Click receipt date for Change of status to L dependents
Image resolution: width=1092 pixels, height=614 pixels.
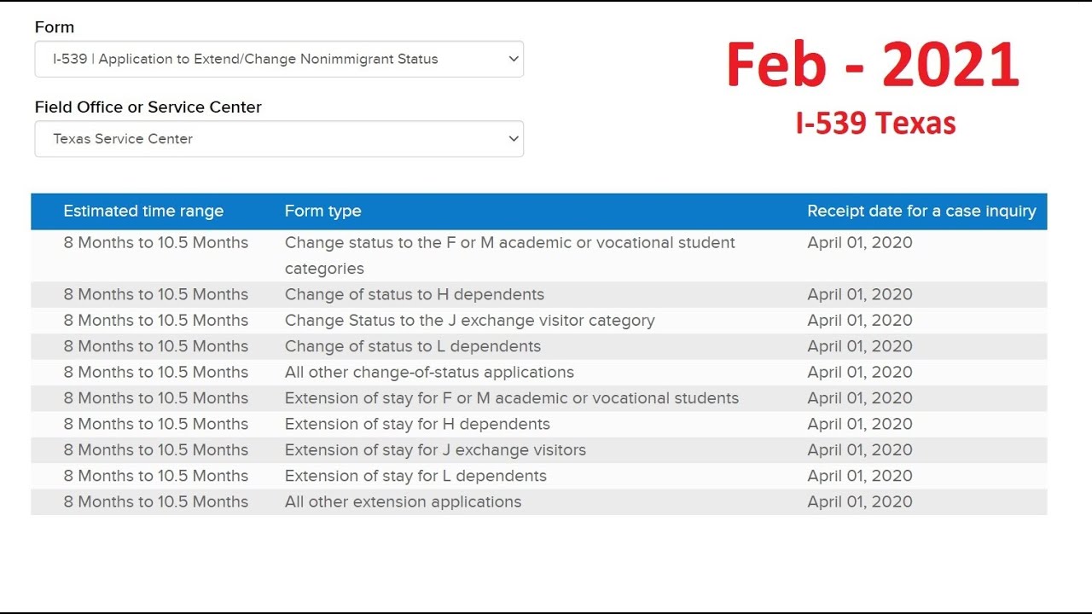coord(860,346)
